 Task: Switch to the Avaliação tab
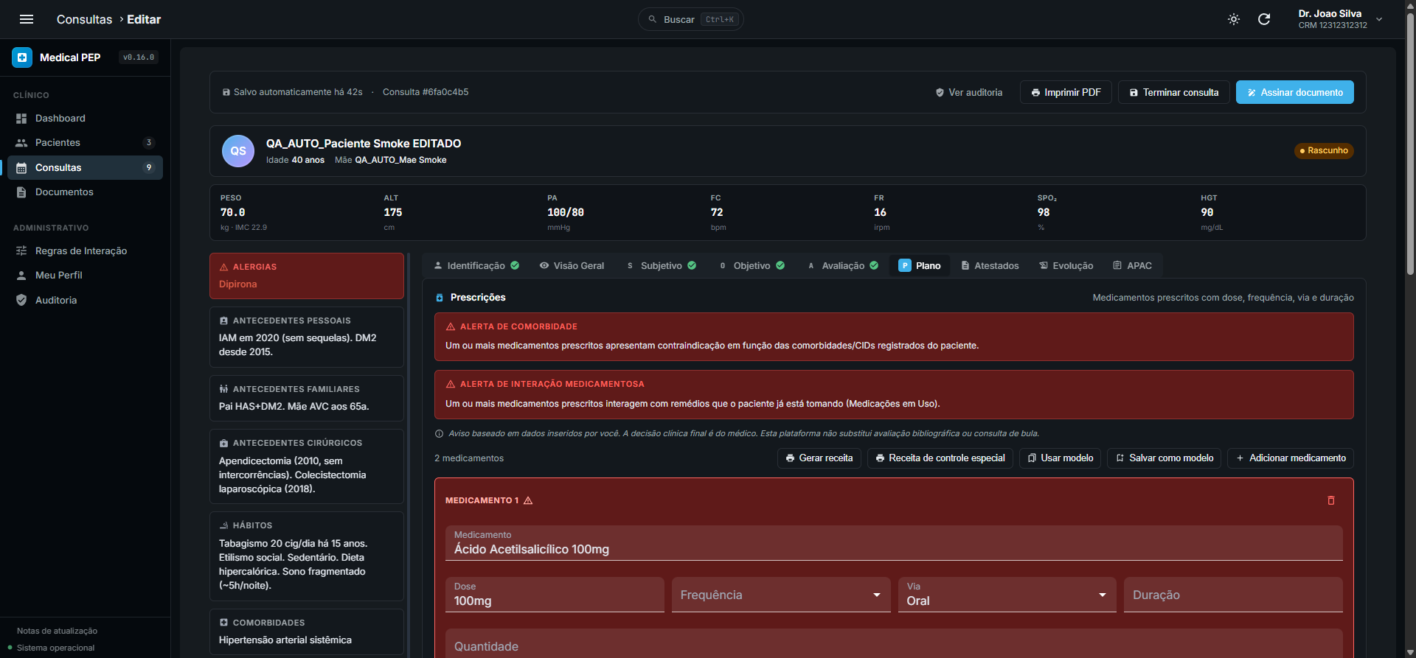(843, 265)
